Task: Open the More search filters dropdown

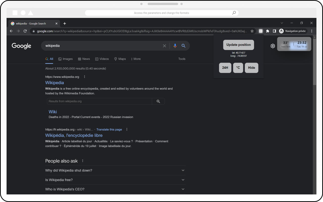Action: [136, 59]
